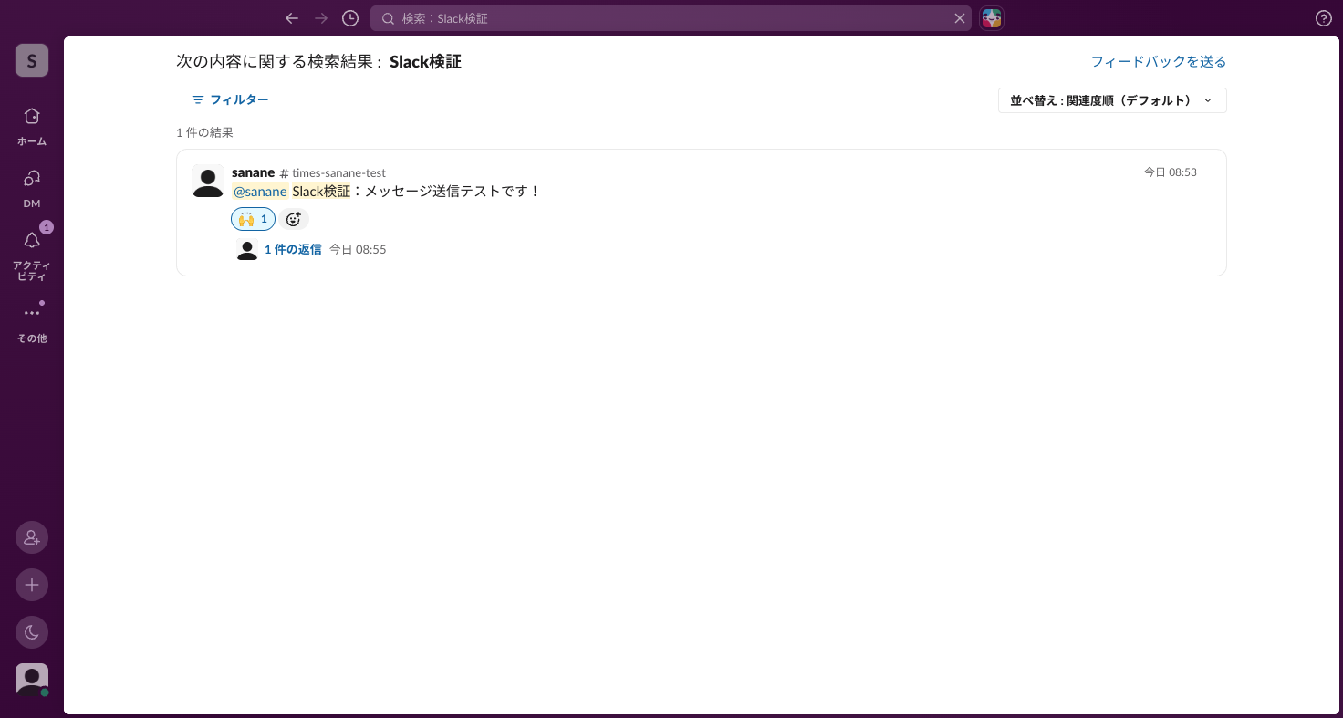Click sanane's avatar in the result
1343x718 pixels.
point(208,181)
